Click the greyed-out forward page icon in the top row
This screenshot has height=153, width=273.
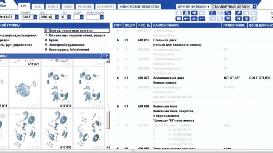[x=254, y=13]
